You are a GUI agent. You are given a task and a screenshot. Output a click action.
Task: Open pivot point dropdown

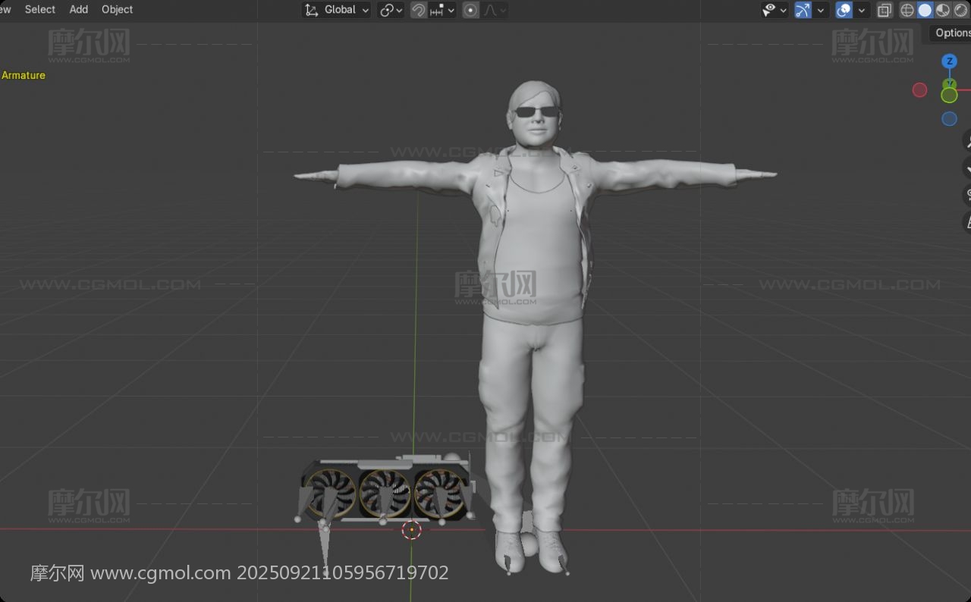pyautogui.click(x=391, y=10)
